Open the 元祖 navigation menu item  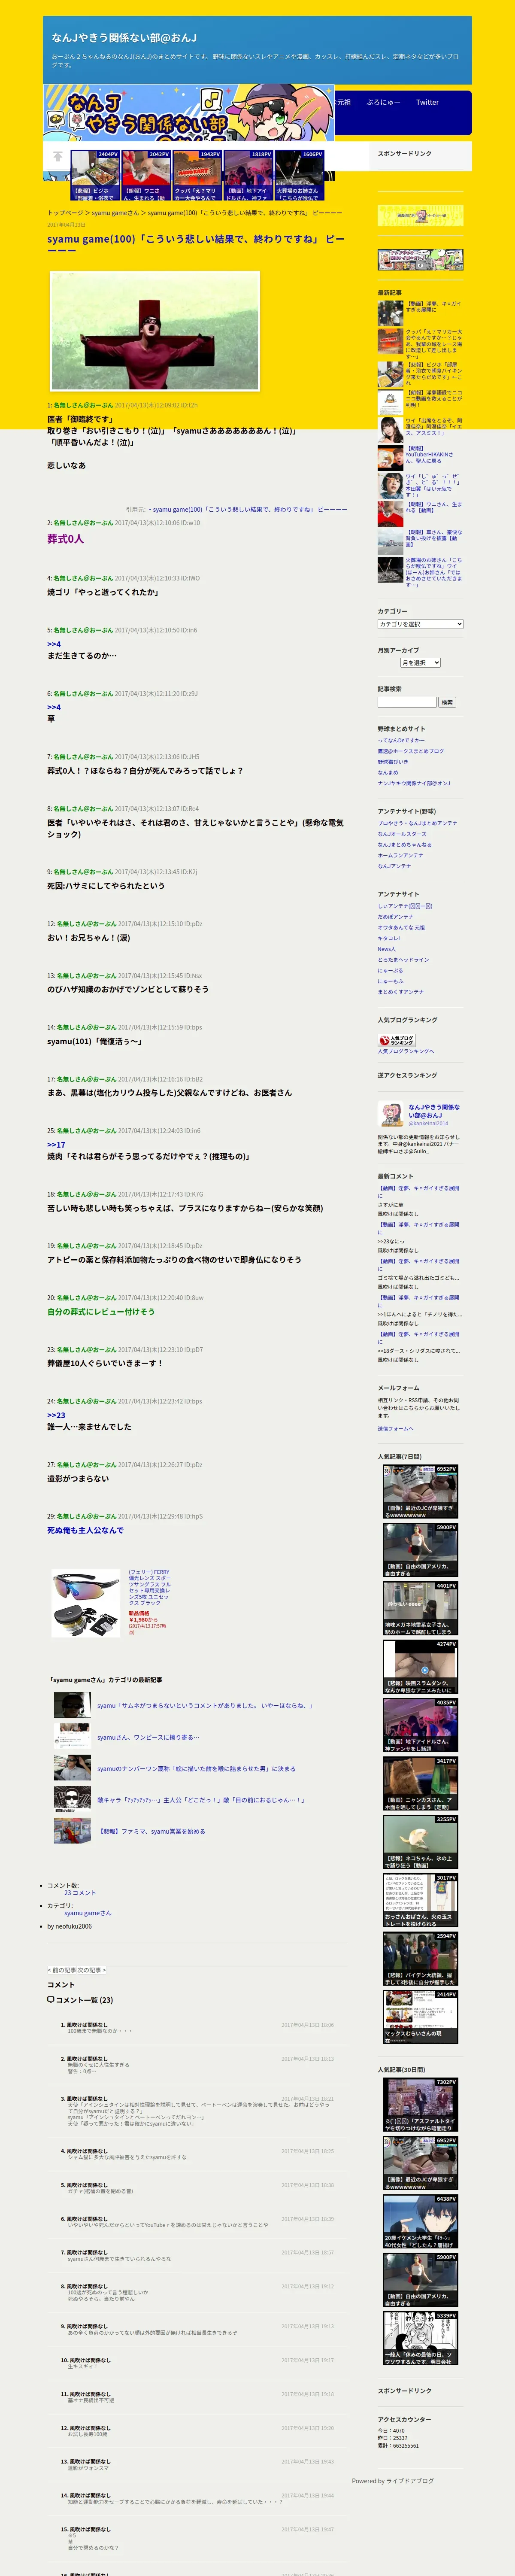(x=343, y=102)
